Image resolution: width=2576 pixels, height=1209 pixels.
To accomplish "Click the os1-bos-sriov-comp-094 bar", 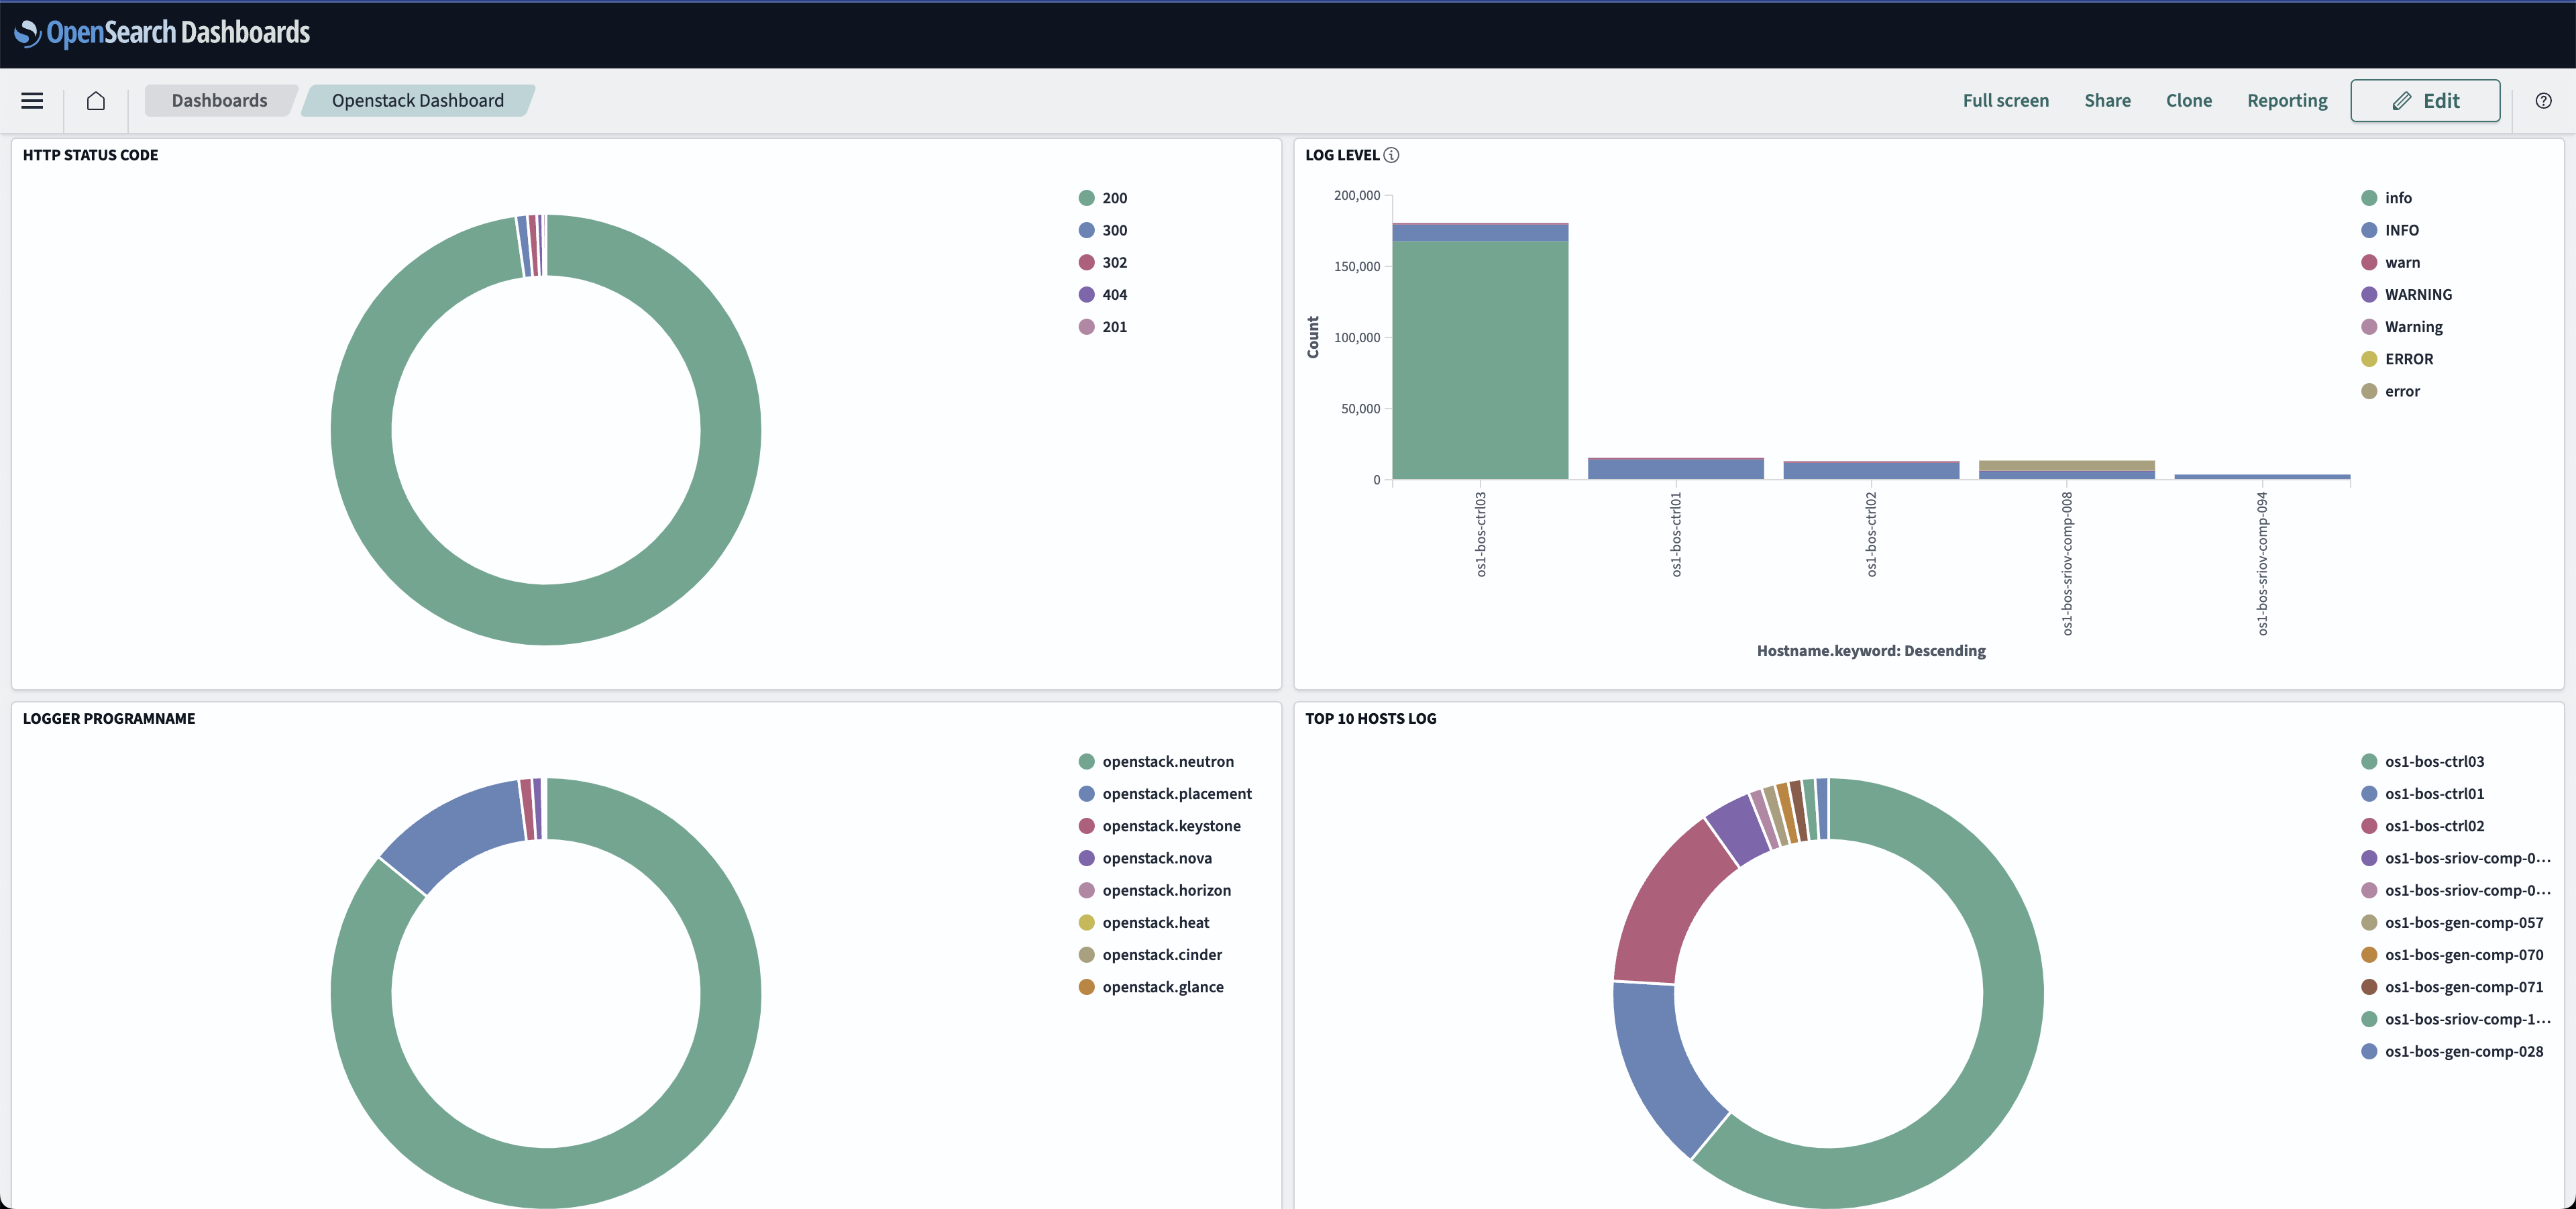I will 2262,476.
